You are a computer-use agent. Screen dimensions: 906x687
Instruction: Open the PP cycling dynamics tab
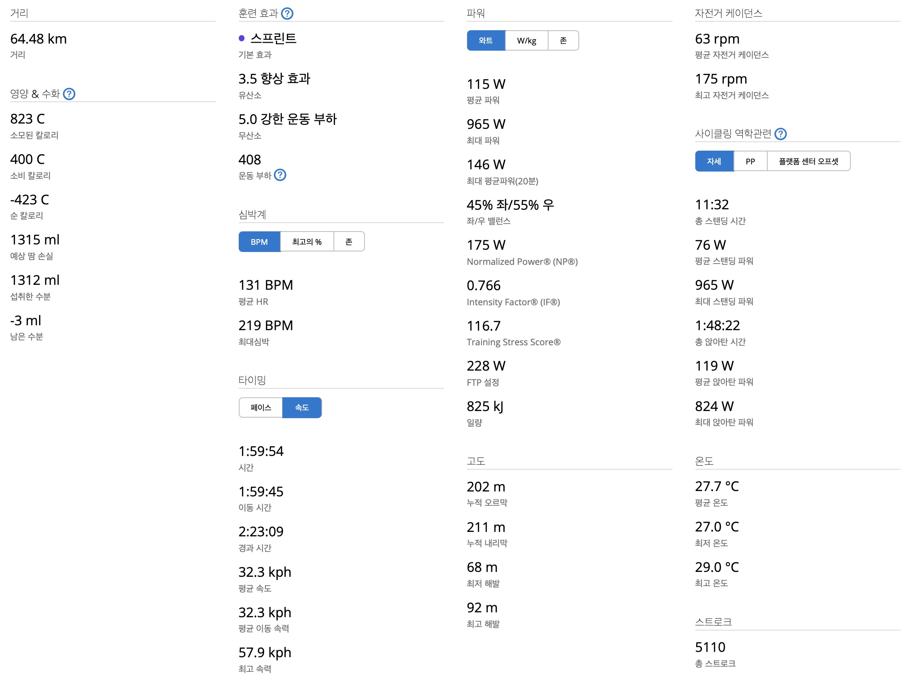(x=750, y=161)
